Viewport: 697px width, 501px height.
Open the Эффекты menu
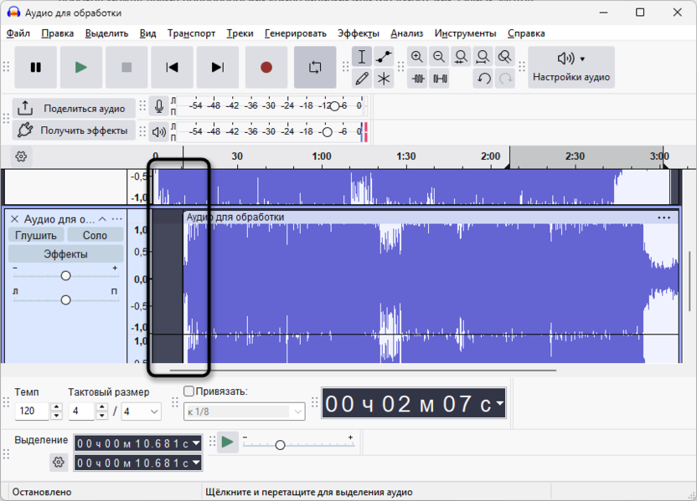click(x=358, y=33)
